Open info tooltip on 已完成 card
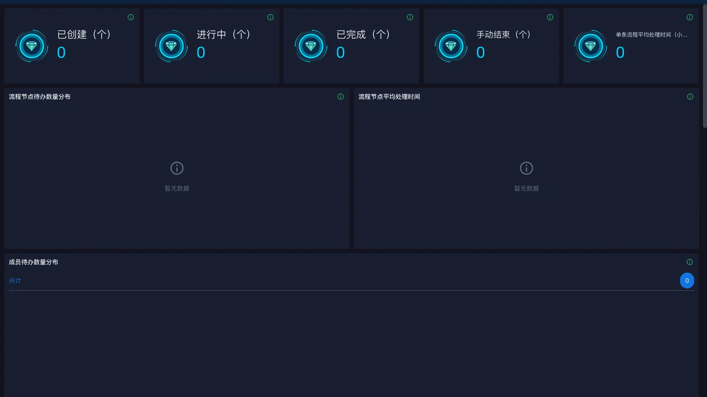The width and height of the screenshot is (707, 397). tap(410, 17)
